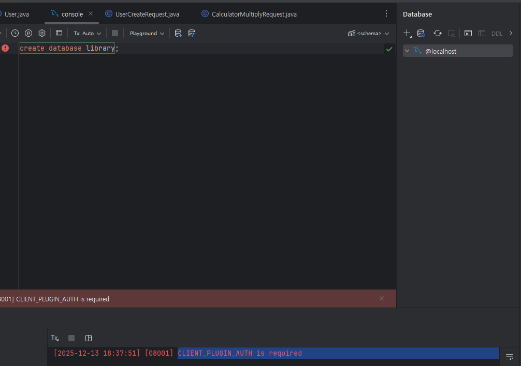The width and height of the screenshot is (521, 366).
Task: Click the Database panel title
Action: coord(417,14)
